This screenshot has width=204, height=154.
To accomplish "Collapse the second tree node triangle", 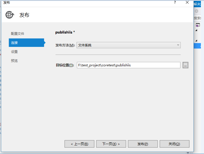I will (196, 41).
